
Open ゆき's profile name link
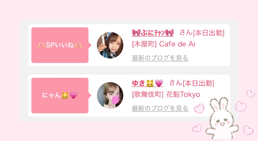[x=148, y=83]
